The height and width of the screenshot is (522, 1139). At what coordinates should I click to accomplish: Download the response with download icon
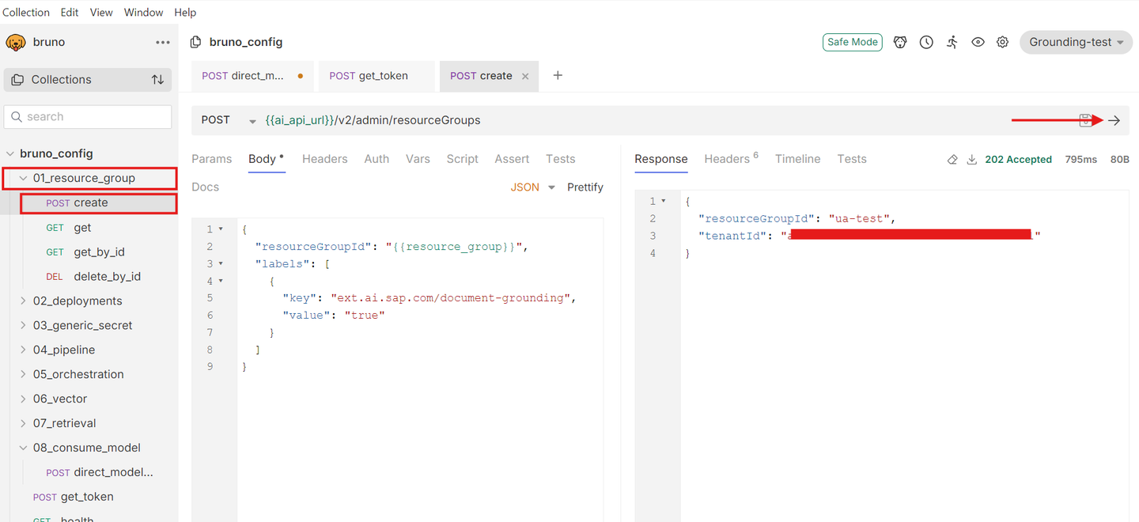(x=972, y=160)
